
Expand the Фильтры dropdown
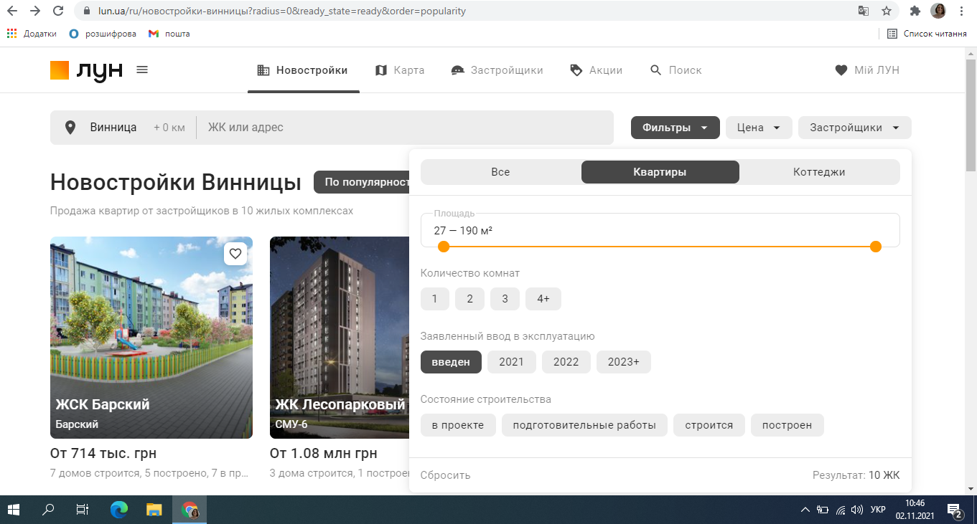pos(675,127)
